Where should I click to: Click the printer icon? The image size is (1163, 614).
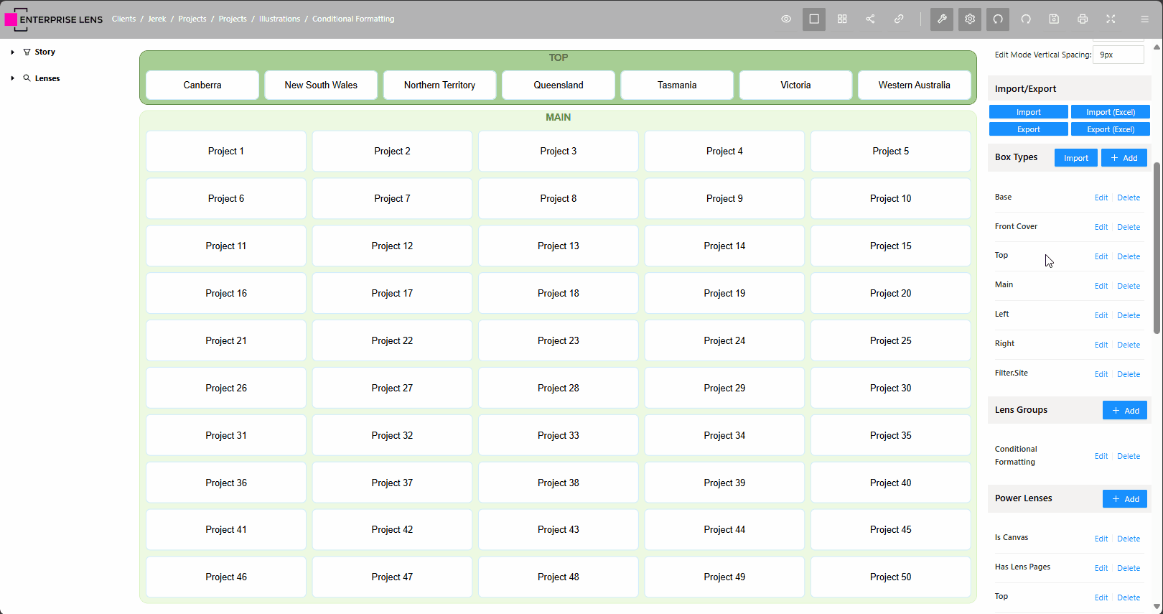tap(1083, 19)
